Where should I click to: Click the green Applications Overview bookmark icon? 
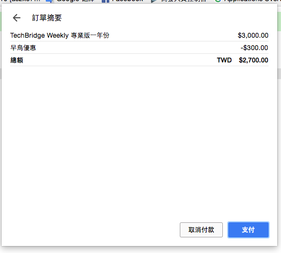pyautogui.click(x=218, y=1)
